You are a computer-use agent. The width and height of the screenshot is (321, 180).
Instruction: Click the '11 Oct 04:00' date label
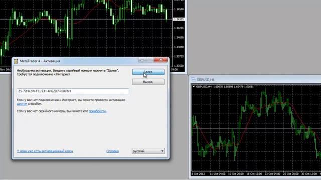pos(217,174)
